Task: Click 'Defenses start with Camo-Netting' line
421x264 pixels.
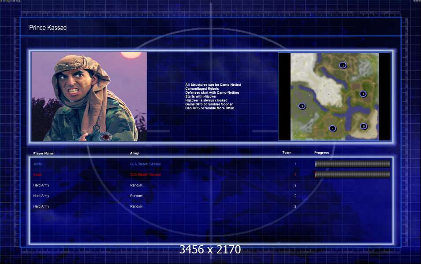Action: (x=212, y=92)
